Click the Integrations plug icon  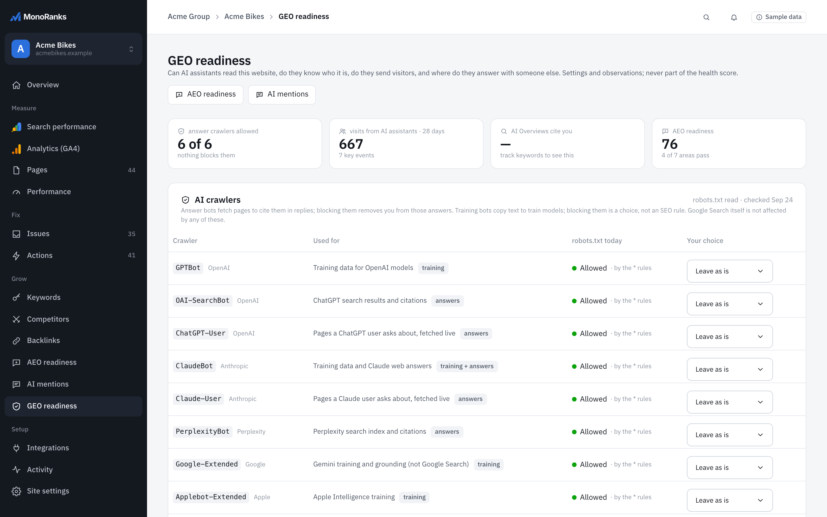tap(16, 448)
